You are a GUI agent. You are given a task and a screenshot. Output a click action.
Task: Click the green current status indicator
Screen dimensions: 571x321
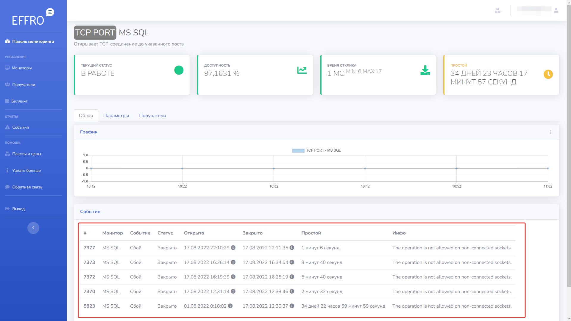(x=179, y=70)
